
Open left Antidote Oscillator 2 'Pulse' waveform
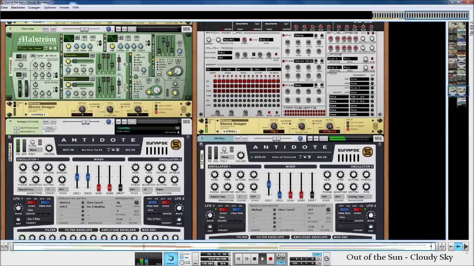[167, 190]
